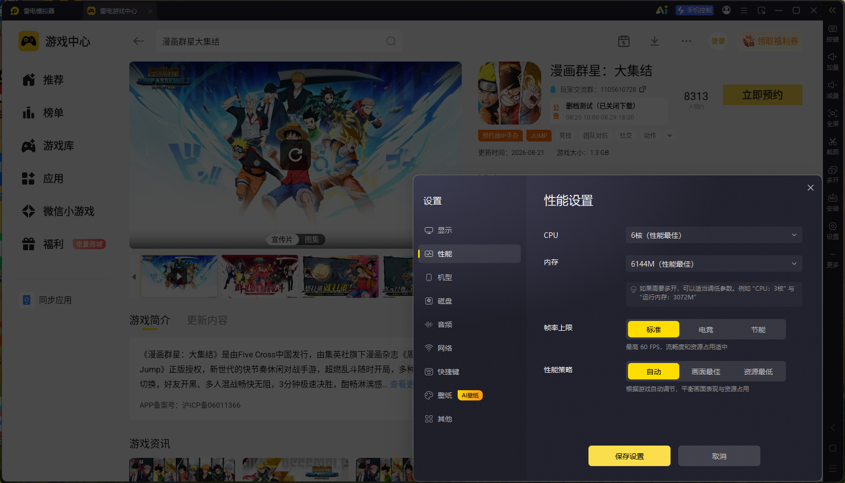Click the 立即预约 reserve button

coord(762,95)
